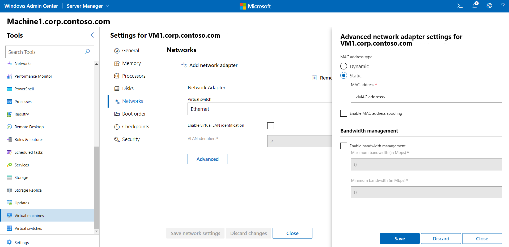Screen dimensions: 509x247
Task: Select the Performance Monitor tool
Action: 33,76
